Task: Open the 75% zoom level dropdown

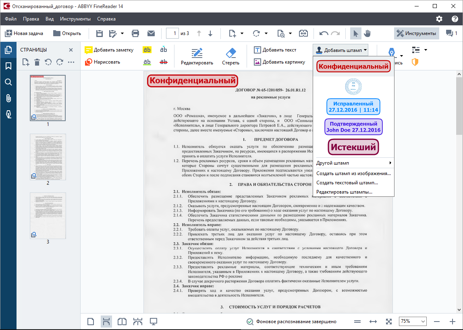Action: (413, 321)
